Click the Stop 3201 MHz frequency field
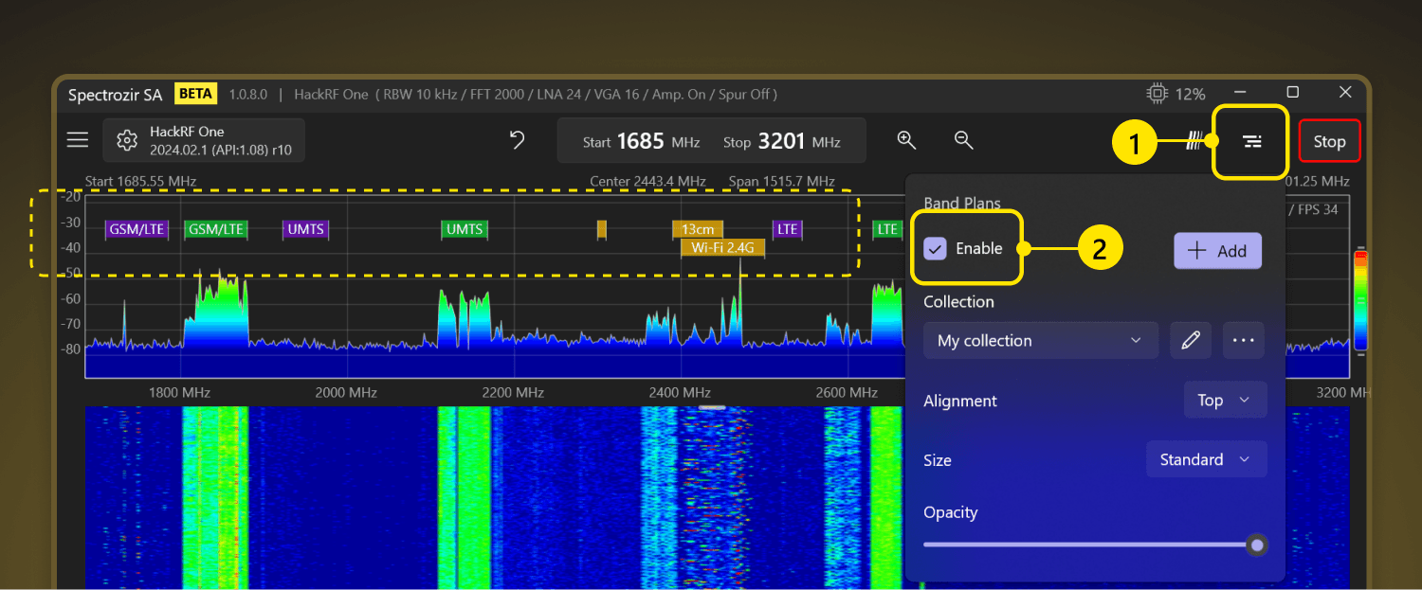Viewport: 1422px width, 590px height. tap(782, 141)
